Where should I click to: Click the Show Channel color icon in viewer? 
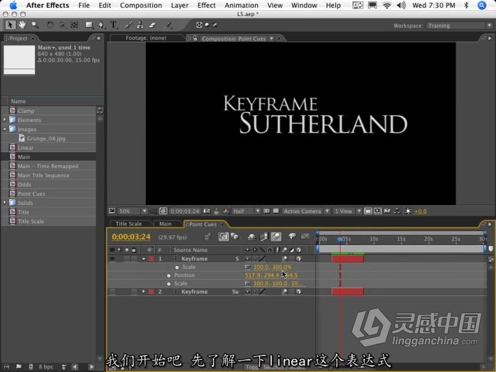pyautogui.click(x=226, y=211)
